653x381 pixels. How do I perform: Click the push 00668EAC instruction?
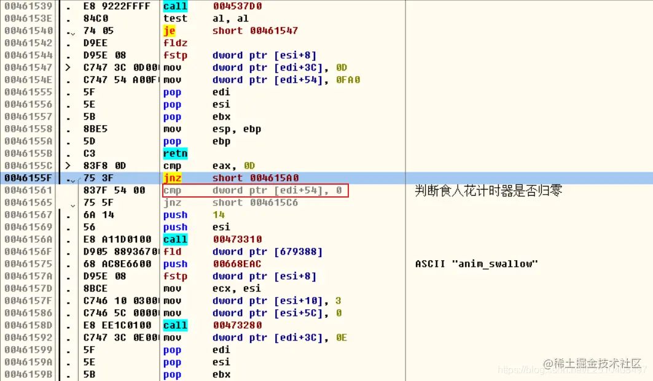click(x=212, y=264)
